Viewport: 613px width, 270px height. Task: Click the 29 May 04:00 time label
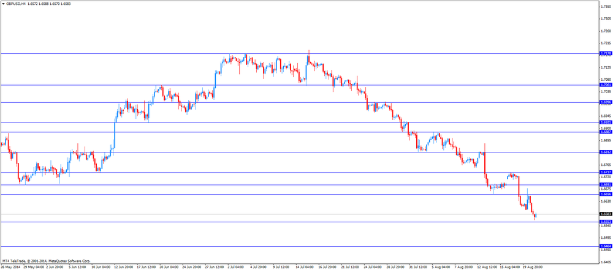point(34,268)
